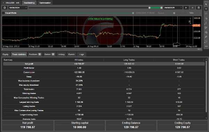The width and height of the screenshot is (209, 132).
Task: Switch to the Equity tab
Action: pos(6,54)
